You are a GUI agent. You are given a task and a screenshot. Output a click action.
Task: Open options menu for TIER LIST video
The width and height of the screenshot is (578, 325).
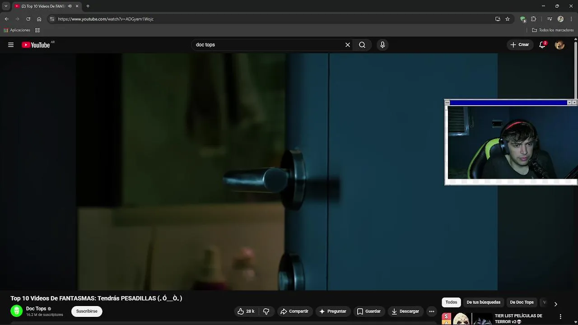[x=560, y=316]
